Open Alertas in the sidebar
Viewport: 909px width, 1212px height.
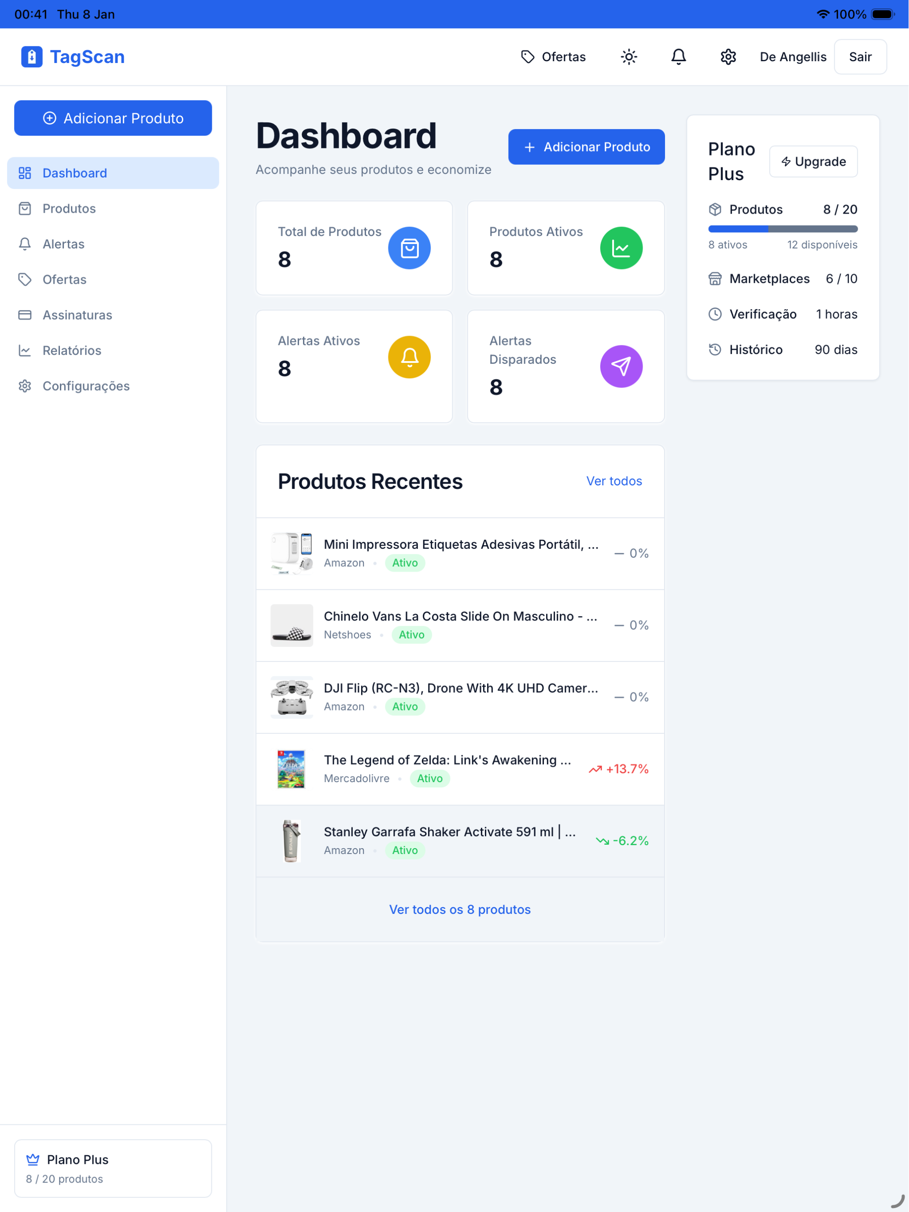pyautogui.click(x=113, y=244)
